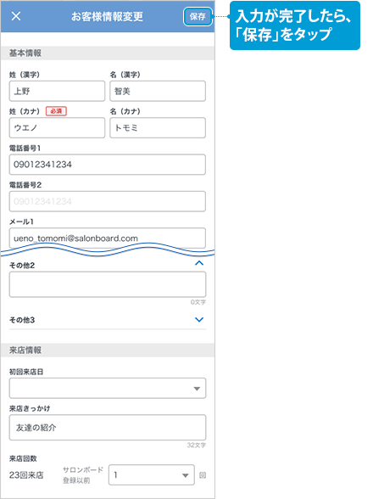Focus the 電話番号1 phone number field

click(x=108, y=165)
